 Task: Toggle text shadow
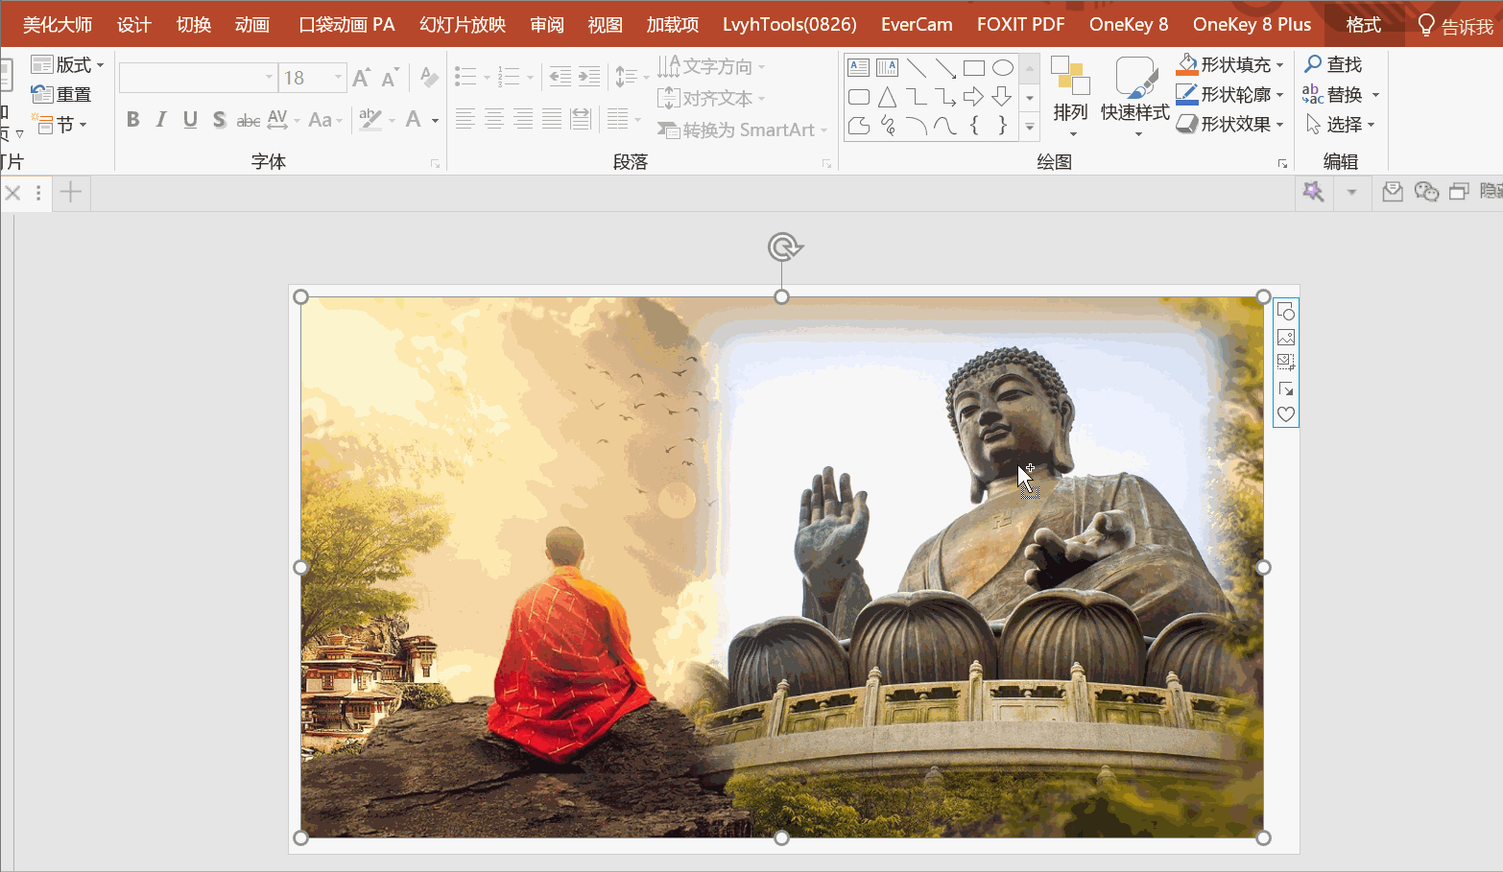pyautogui.click(x=219, y=120)
